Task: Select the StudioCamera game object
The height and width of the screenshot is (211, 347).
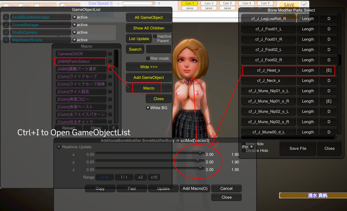Action: [x=40, y=32]
